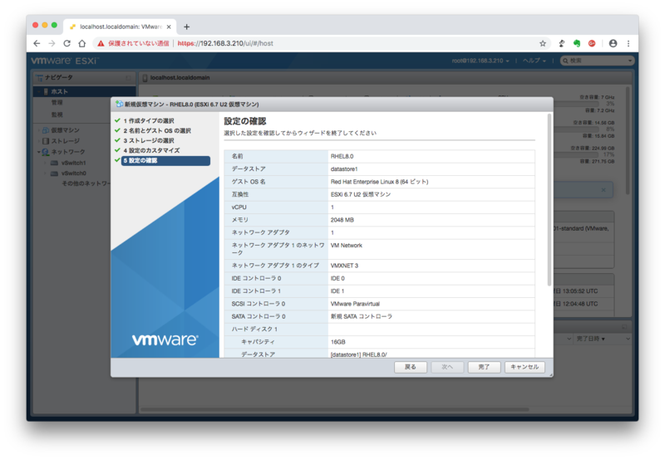Select その他のネットワーク in the navigator
The height and width of the screenshot is (459, 665).
tap(86, 183)
